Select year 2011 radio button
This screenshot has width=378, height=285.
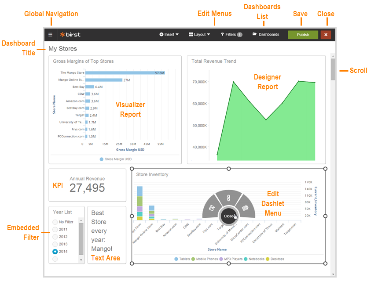55,229
